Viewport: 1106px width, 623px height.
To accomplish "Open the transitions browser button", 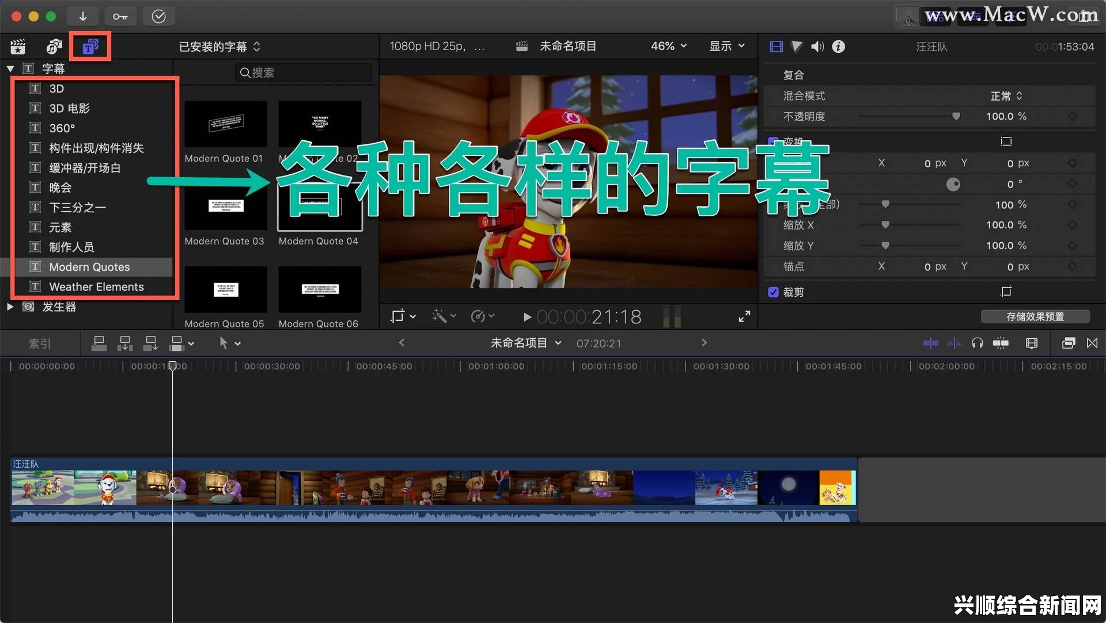I will point(1092,343).
